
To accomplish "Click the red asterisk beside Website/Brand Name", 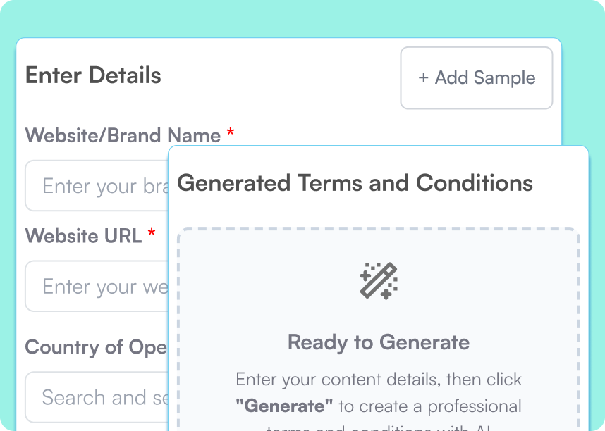I will pos(230,134).
